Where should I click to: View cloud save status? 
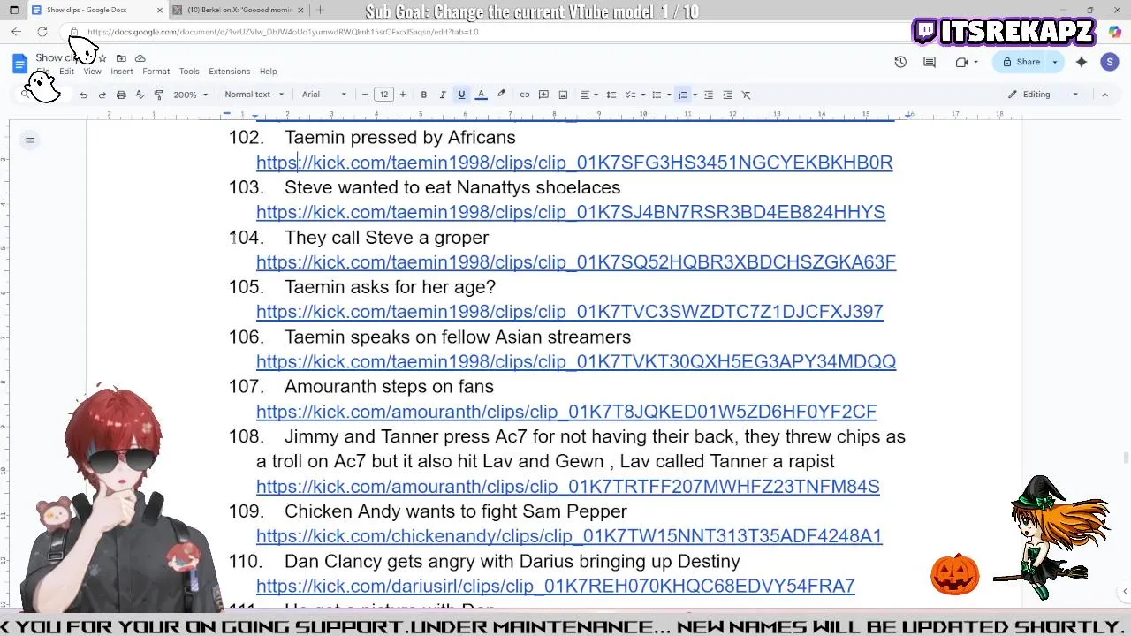[x=140, y=58]
